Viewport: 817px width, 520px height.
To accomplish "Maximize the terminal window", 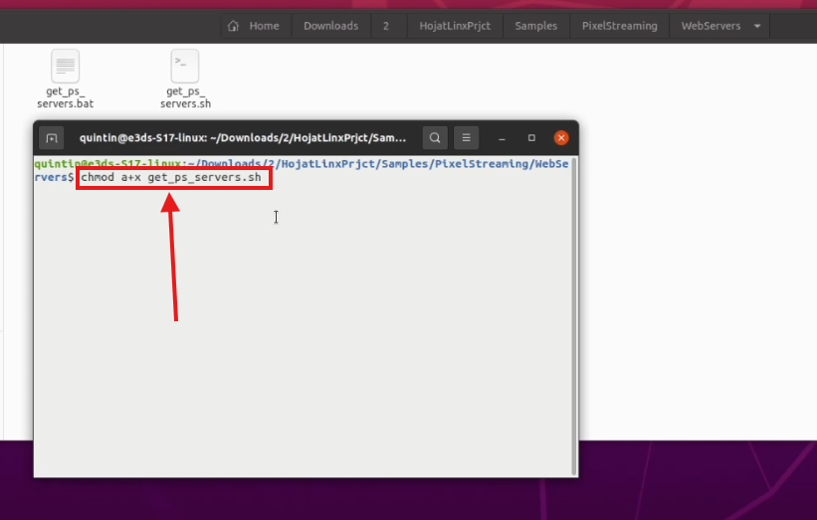I will pos(531,138).
